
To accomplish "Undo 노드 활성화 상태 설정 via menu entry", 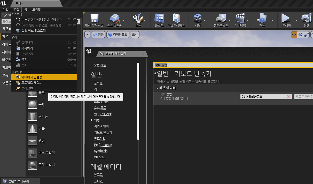I will 44,19.
